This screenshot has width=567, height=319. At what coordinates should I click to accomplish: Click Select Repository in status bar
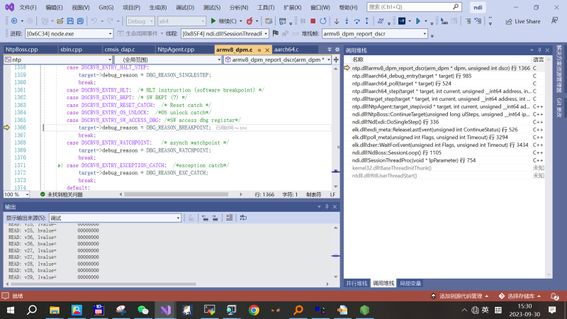520,296
